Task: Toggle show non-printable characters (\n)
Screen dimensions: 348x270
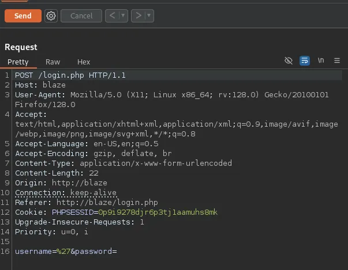Action: click(x=321, y=61)
